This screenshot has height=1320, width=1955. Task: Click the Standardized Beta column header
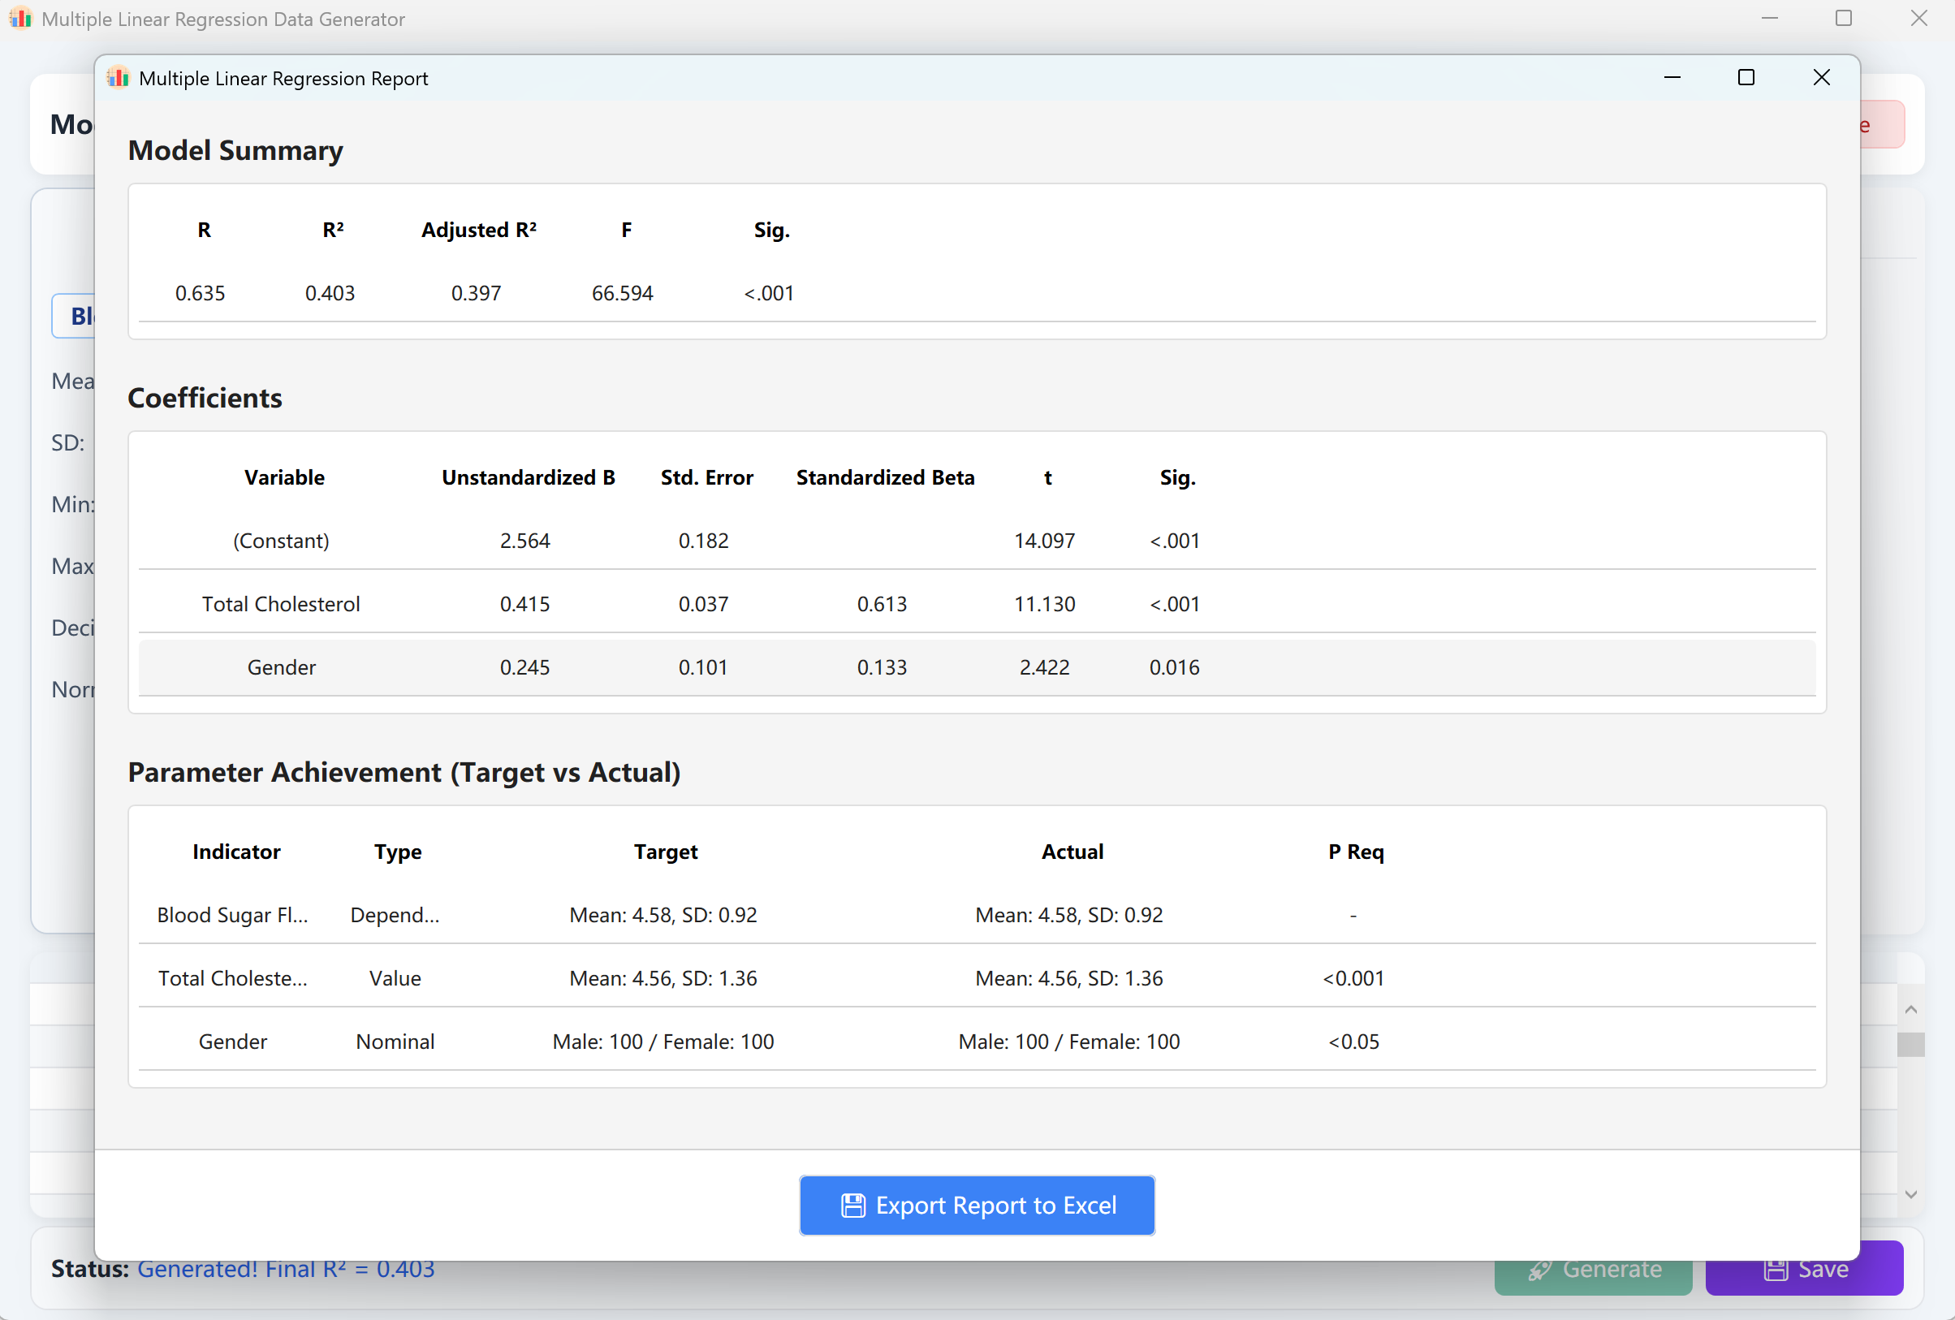885,477
